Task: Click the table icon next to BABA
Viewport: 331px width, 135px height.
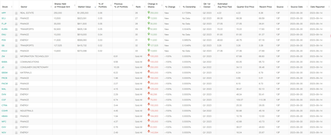Action: point(16,62)
